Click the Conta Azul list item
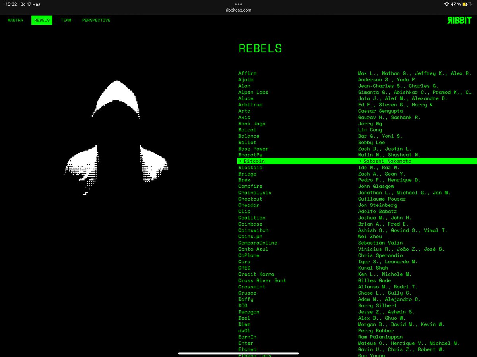Viewport: 477px width, 357px height. tap(253, 249)
